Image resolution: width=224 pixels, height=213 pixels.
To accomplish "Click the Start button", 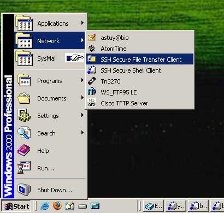I will pyautogui.click(x=16, y=206).
